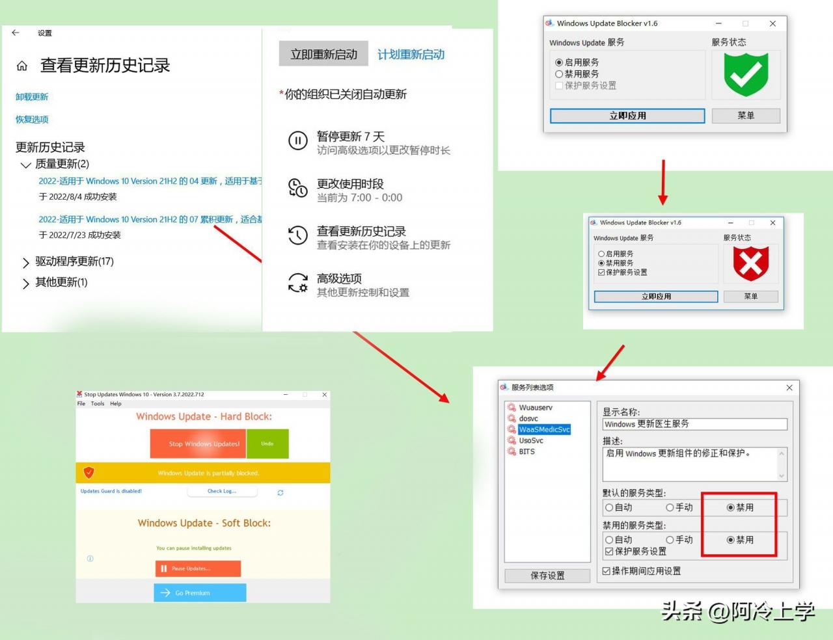
Task: Click the BITS service icon in list
Action: pyautogui.click(x=512, y=452)
